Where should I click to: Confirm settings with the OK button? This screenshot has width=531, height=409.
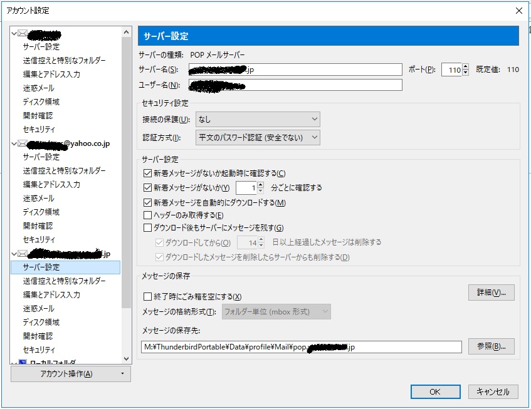pos(435,391)
